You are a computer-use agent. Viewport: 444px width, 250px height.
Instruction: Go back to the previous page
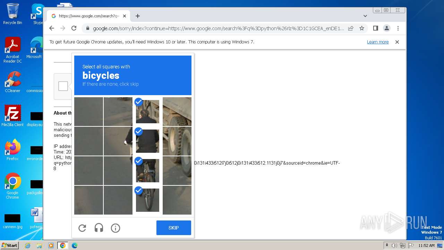click(x=52, y=28)
